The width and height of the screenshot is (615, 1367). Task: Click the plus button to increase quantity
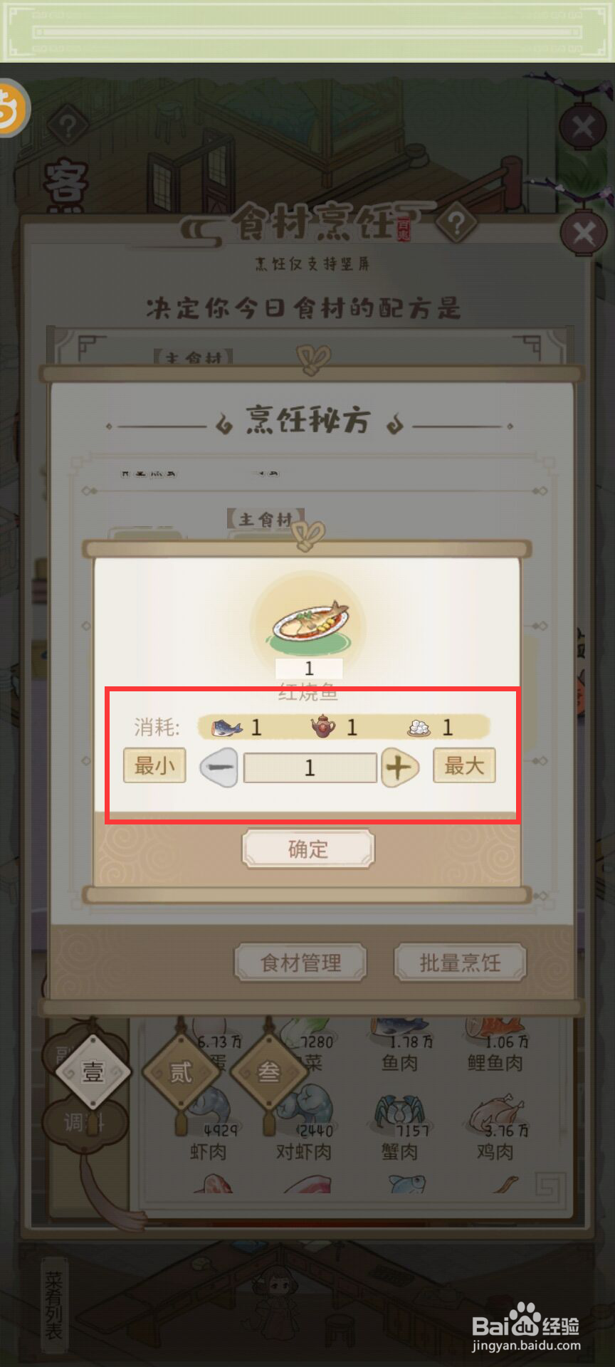pos(399,768)
